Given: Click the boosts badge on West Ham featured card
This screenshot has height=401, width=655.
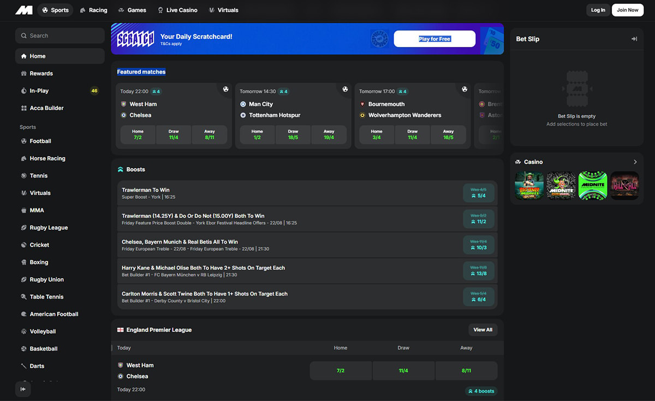Looking at the screenshot, I should pyautogui.click(x=156, y=91).
